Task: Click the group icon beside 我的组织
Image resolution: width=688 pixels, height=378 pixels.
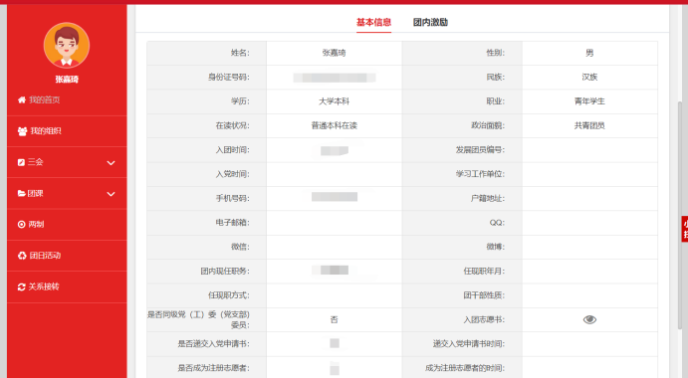Action: pyautogui.click(x=22, y=131)
